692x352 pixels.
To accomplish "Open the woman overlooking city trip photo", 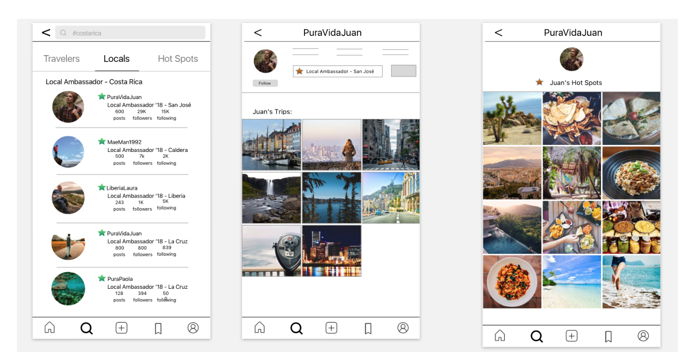I will point(332,144).
